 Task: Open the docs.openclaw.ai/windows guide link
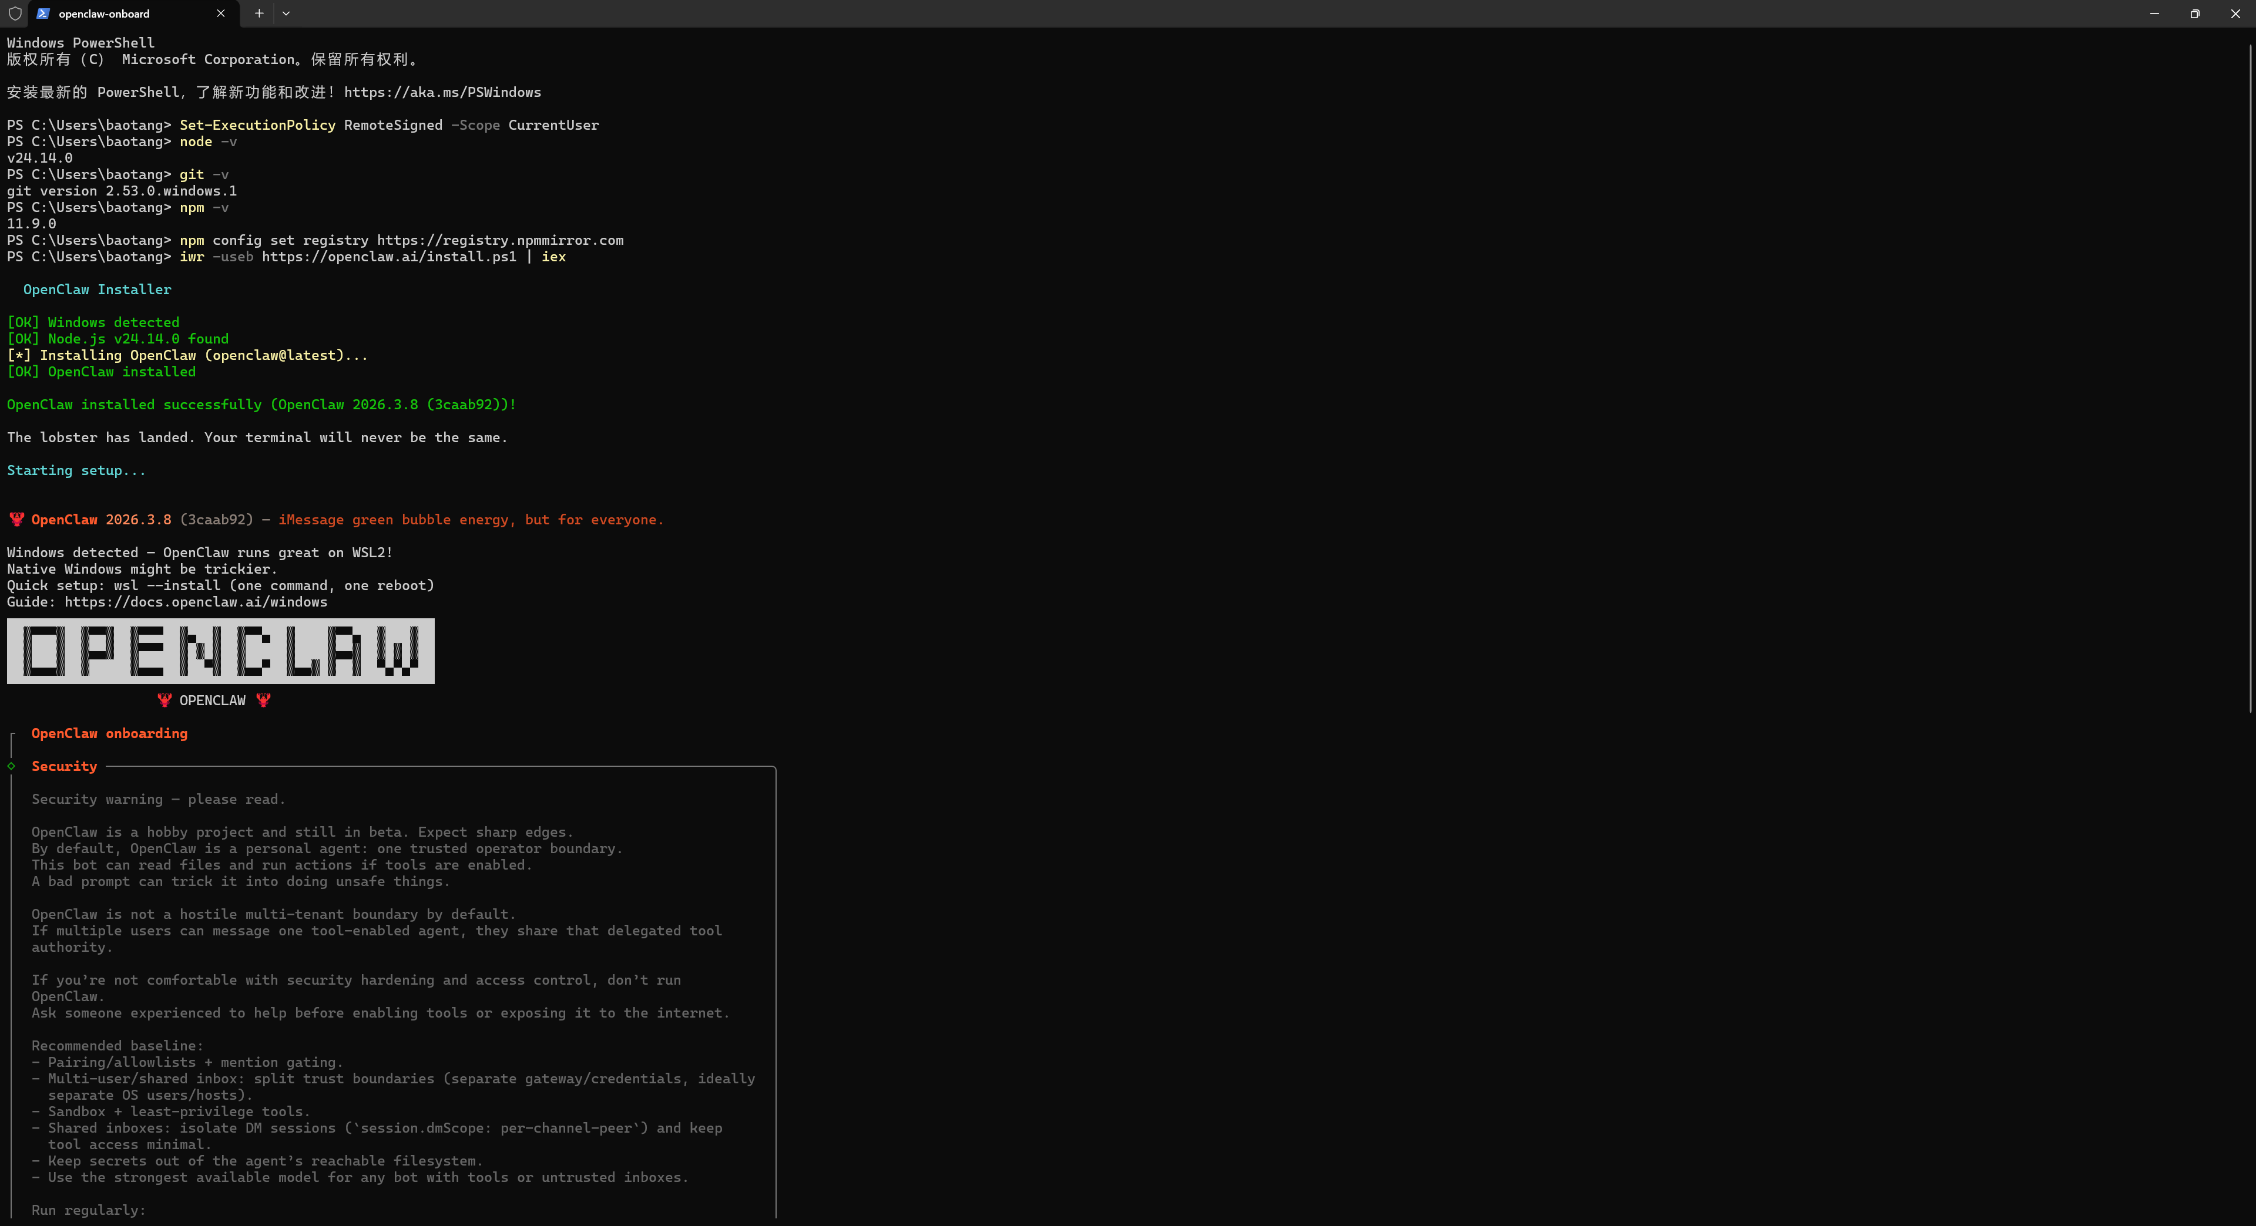(195, 602)
